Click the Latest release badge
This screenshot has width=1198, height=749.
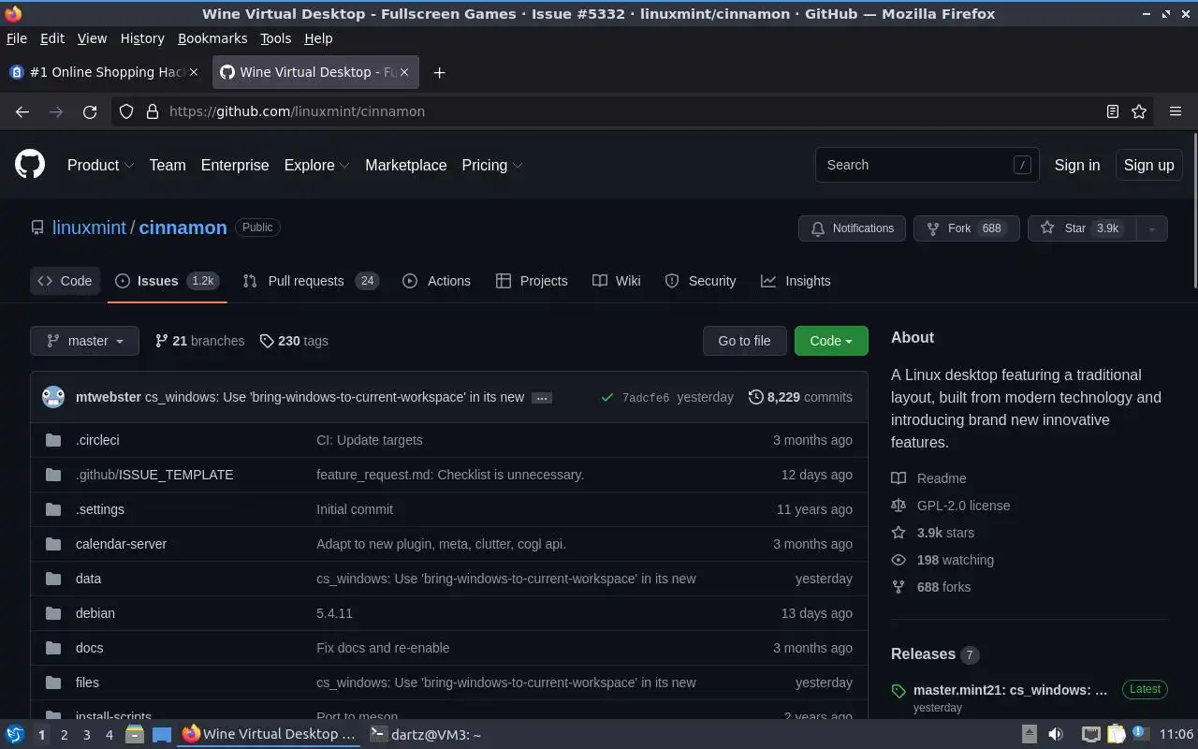[1145, 689]
